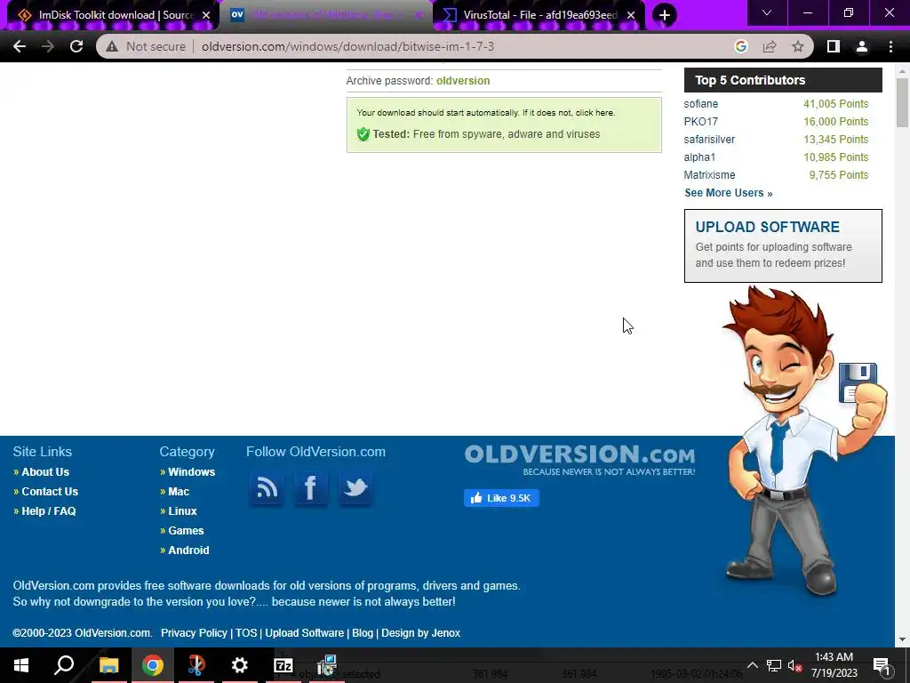The image size is (910, 683).
Task: Close the VirusTotal tab
Action: click(631, 15)
